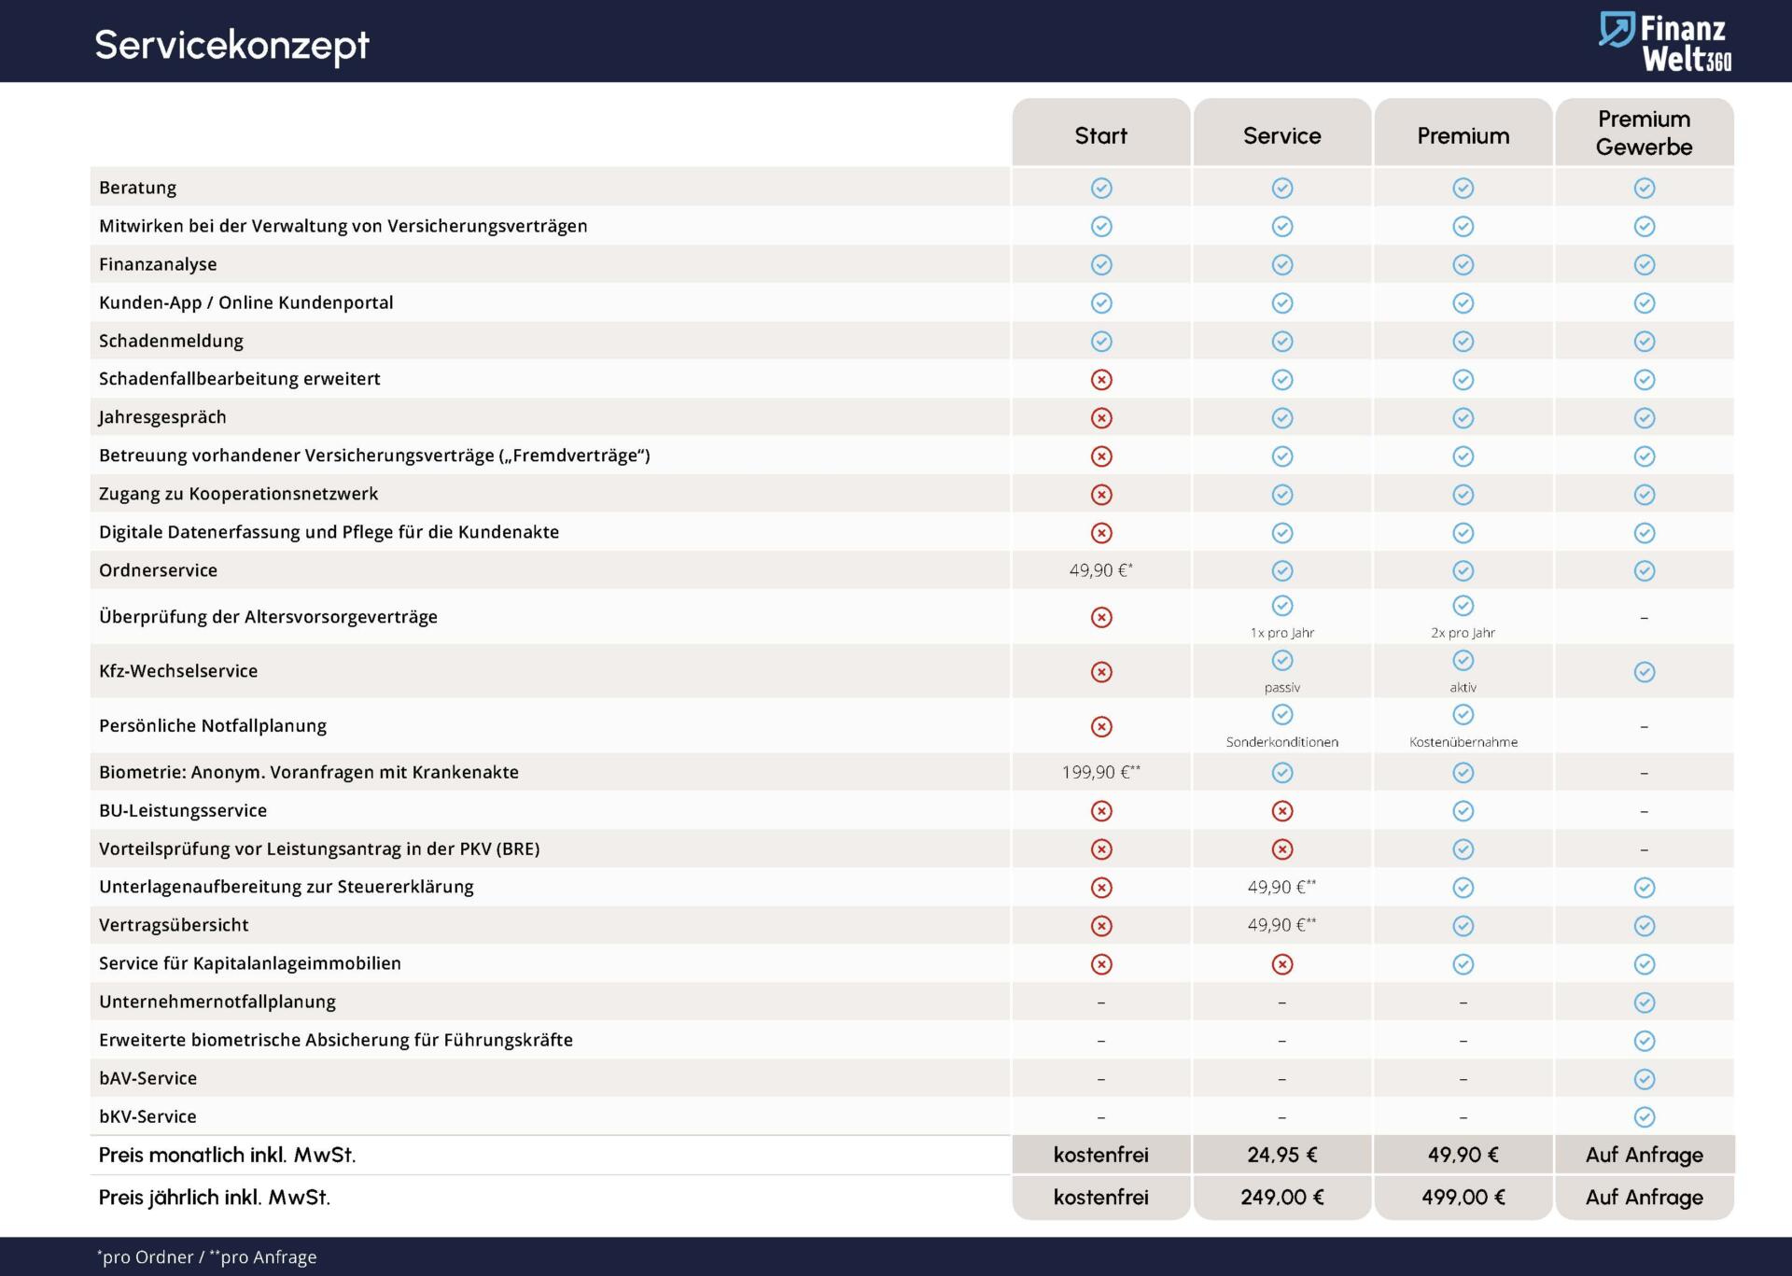Click the 'Überprüfung der Altersvorsorgeverträge' label

point(268,617)
